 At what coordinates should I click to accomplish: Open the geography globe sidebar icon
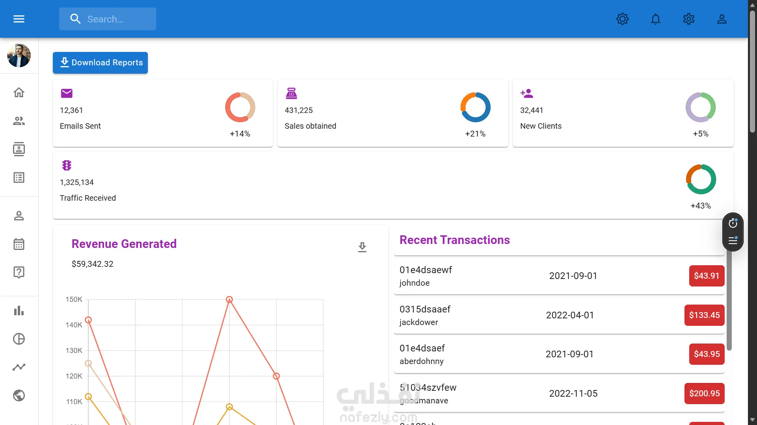(x=19, y=395)
